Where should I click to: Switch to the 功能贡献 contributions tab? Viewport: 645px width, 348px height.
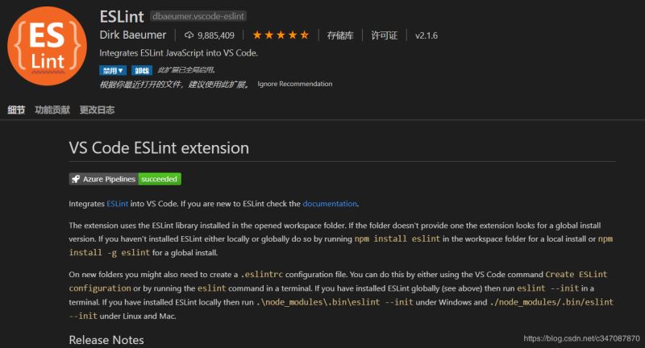pyautogui.click(x=52, y=110)
